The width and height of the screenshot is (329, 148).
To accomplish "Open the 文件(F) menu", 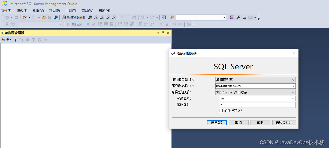I will (6, 11).
